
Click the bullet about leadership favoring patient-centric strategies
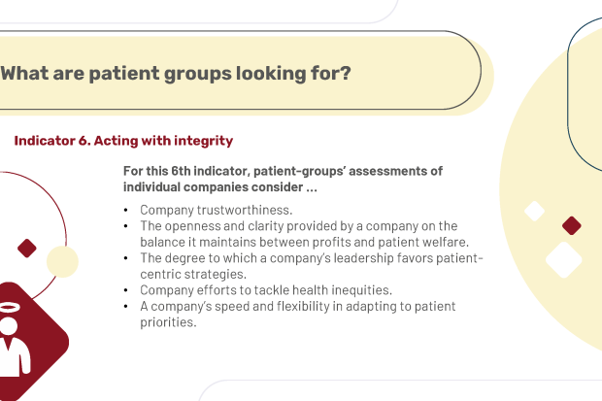pos(311,266)
